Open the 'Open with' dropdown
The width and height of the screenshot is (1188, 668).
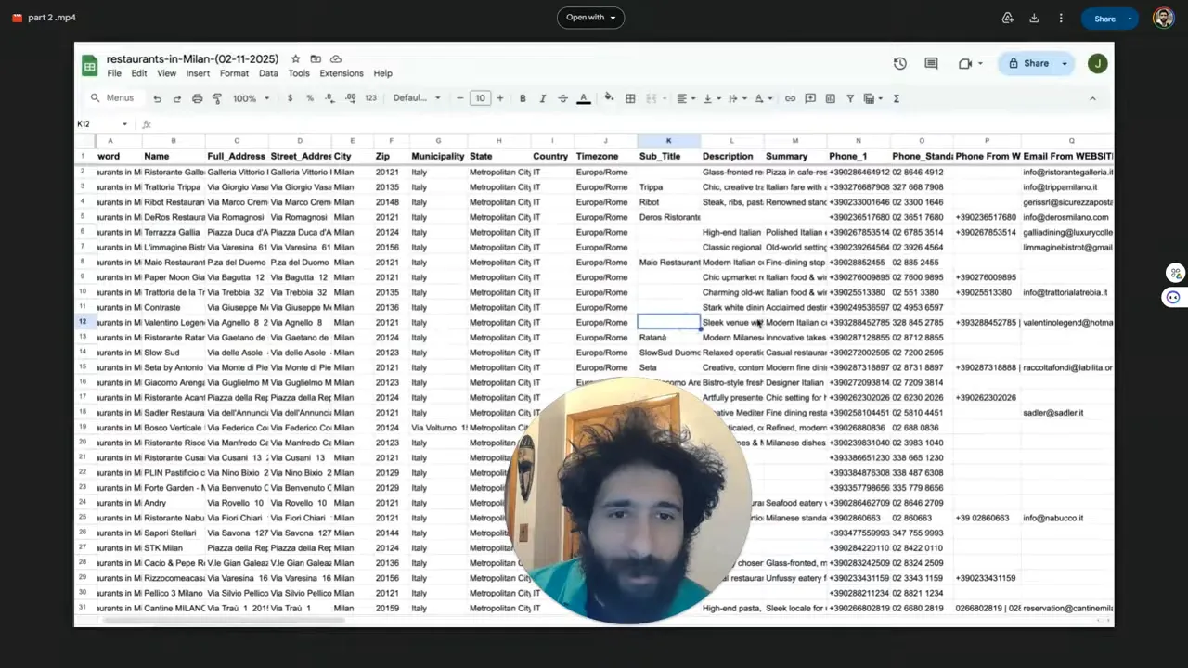click(590, 18)
